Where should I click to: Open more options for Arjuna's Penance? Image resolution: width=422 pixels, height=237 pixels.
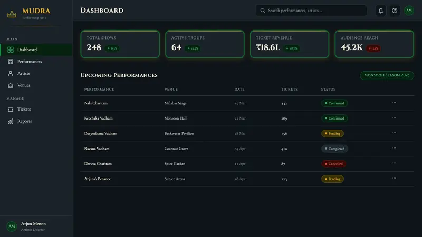coord(394,178)
